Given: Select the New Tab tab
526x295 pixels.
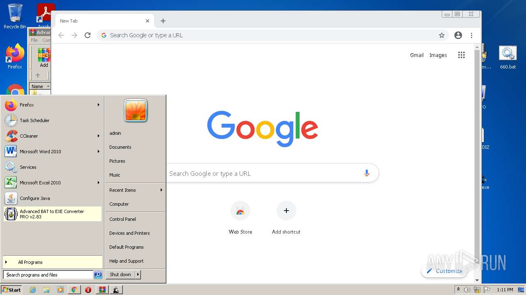Looking at the screenshot, I should pos(104,21).
